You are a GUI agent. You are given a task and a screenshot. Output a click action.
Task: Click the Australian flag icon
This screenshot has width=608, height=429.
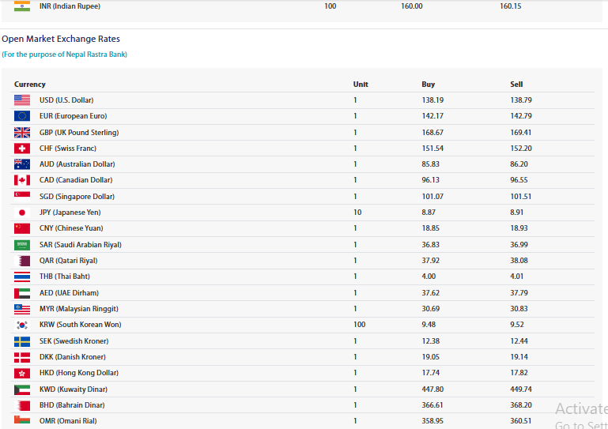(x=22, y=164)
